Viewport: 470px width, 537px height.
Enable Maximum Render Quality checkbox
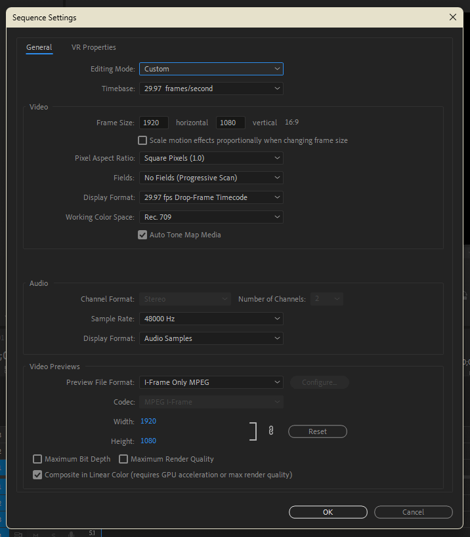coord(123,459)
